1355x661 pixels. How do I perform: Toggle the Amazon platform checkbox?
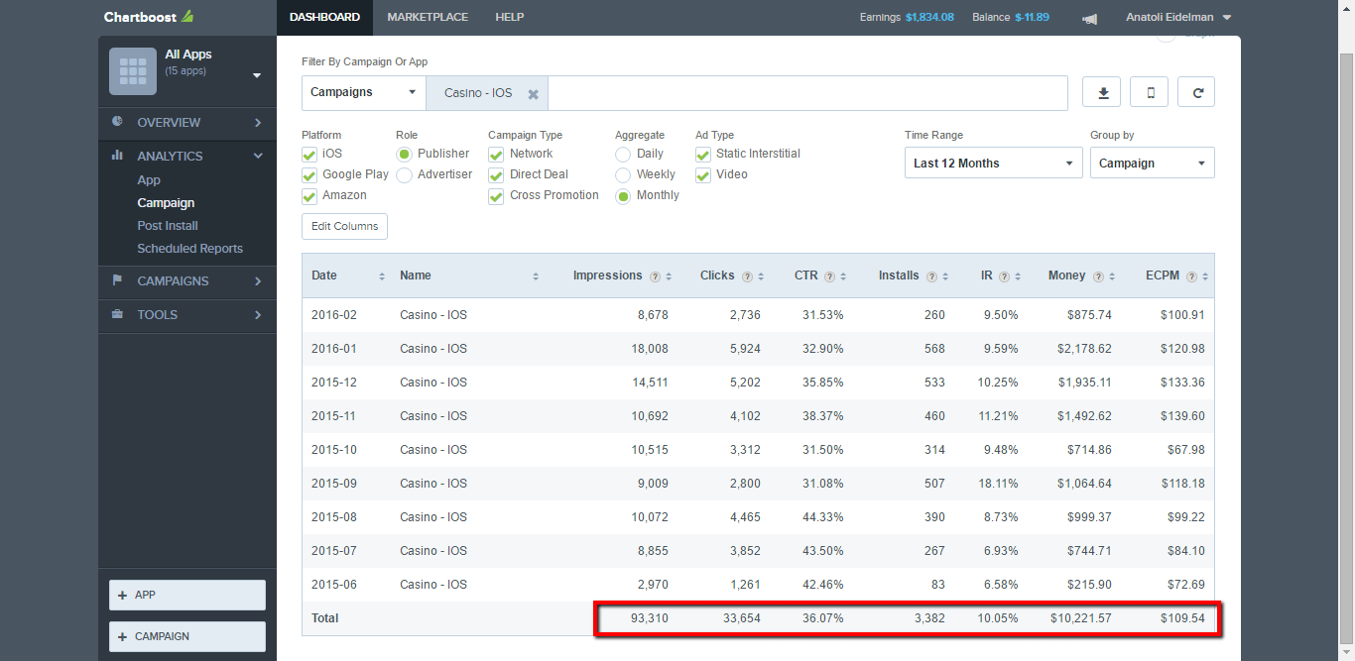pos(309,196)
